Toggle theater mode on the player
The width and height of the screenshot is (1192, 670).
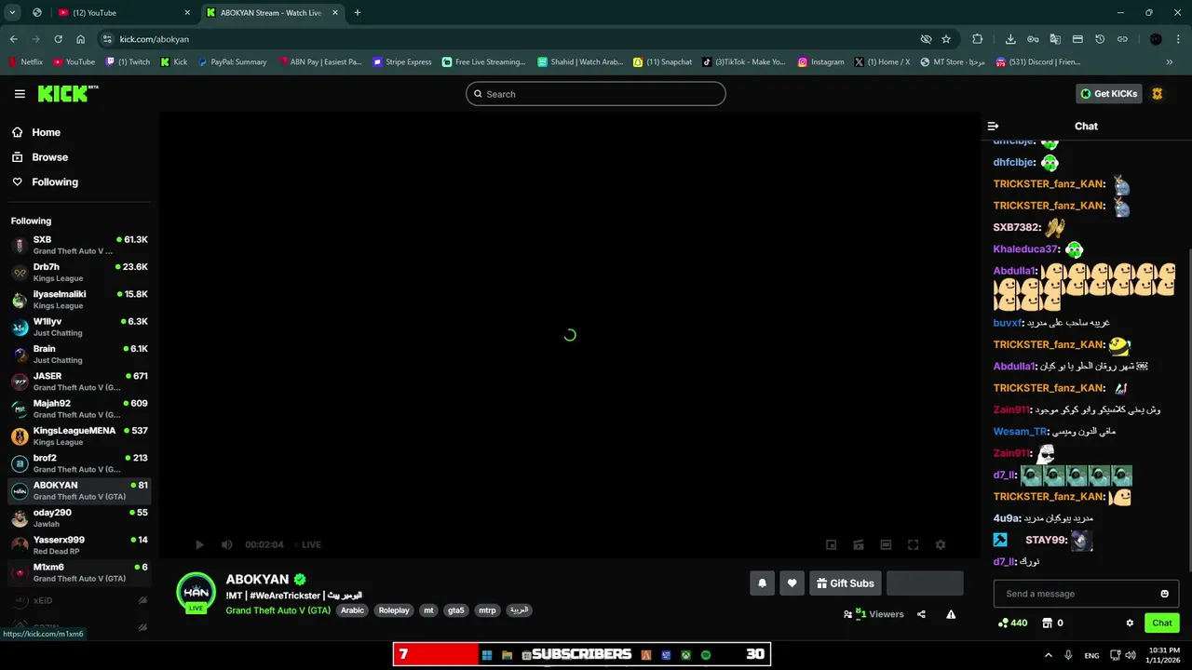tap(886, 544)
